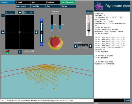Open the jog step size dropdown
The width and height of the screenshot is (132, 104).
[3, 16]
